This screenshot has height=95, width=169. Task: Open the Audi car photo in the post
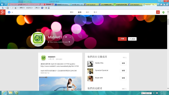click(60, 84)
